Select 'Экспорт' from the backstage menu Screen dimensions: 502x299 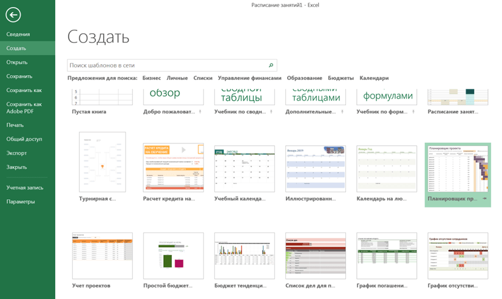(x=17, y=153)
